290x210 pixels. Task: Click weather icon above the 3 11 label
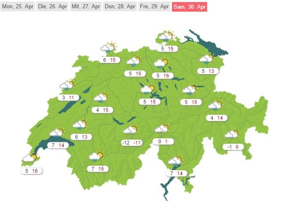[67, 85]
